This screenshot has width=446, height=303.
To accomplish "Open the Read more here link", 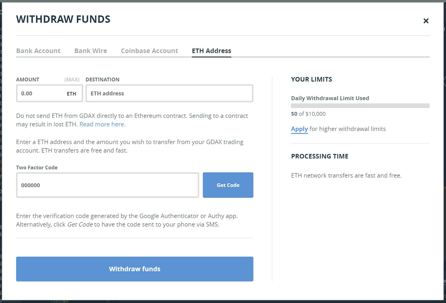I will (102, 124).
